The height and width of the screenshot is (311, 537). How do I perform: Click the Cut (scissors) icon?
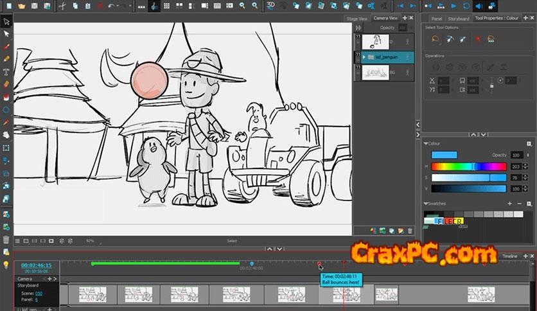[x=62, y=6]
